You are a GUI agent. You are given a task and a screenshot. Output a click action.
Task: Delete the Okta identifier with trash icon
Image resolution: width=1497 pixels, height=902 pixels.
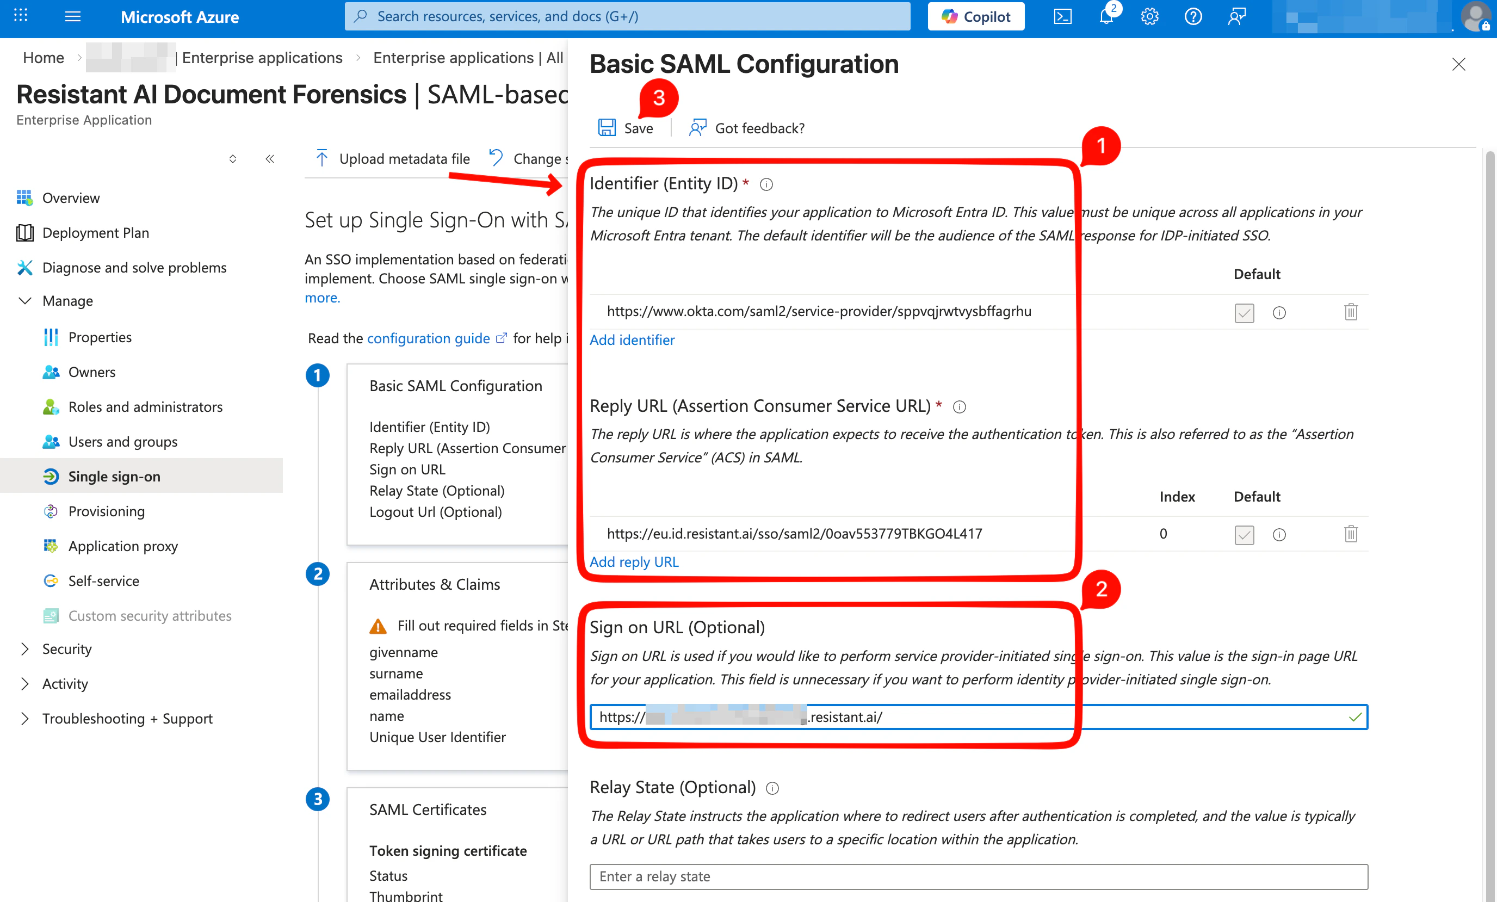point(1350,312)
